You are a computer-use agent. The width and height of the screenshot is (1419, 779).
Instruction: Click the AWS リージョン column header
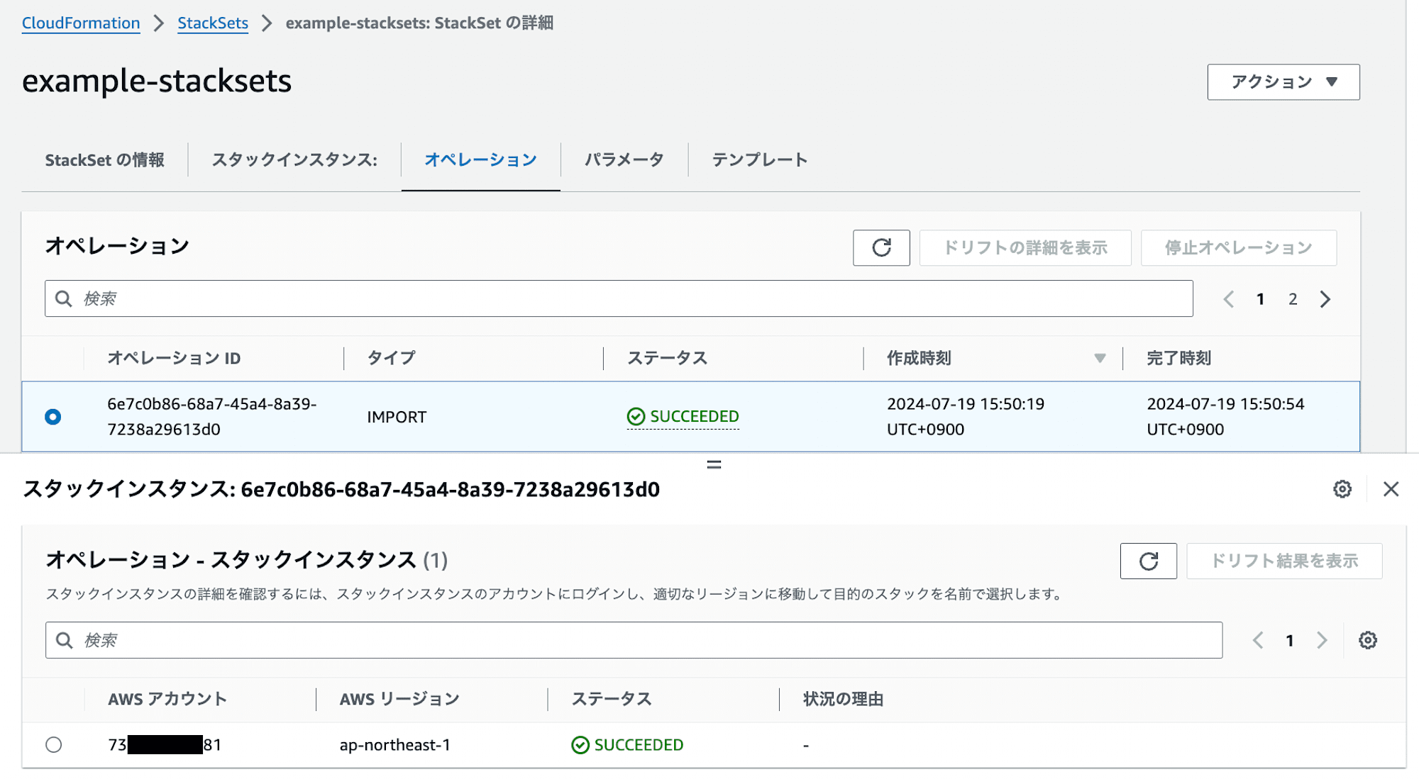tap(399, 699)
